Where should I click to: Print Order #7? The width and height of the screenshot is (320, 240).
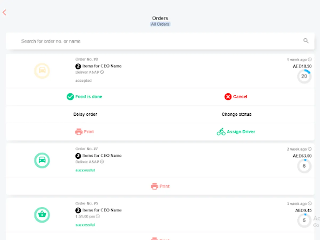tap(160, 186)
